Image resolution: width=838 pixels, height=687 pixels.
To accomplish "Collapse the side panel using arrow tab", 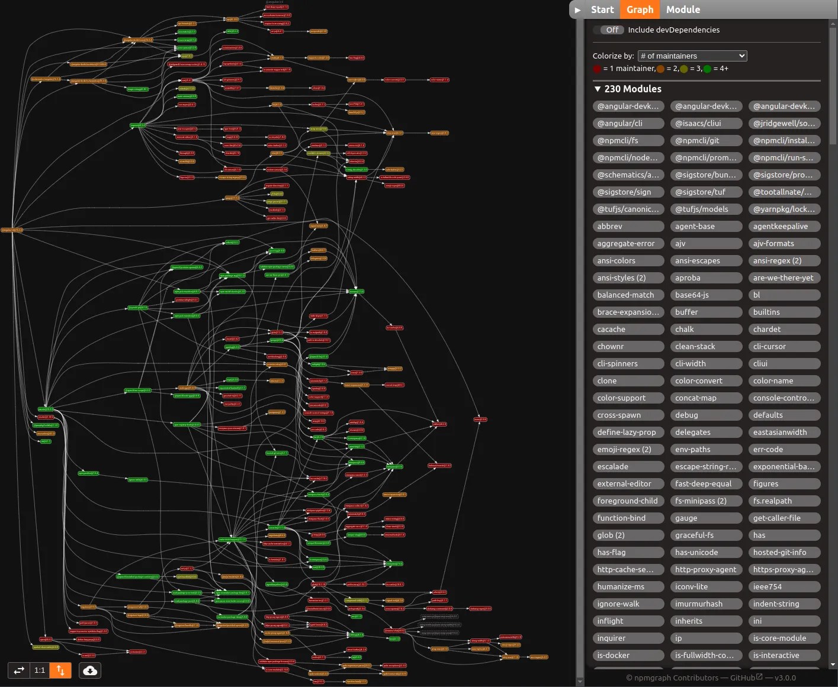I will 577,9.
